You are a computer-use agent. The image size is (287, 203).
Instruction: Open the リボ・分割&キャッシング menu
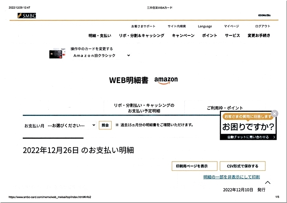click(142, 35)
